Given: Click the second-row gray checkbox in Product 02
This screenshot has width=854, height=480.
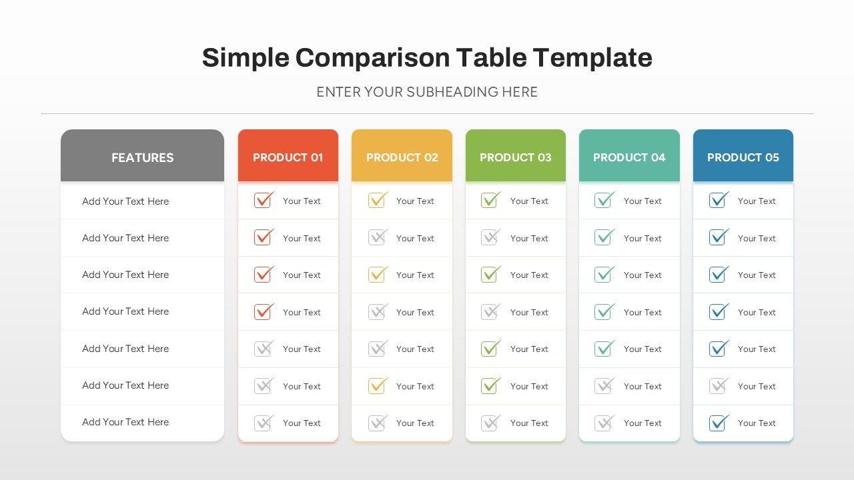Looking at the screenshot, I should (377, 238).
